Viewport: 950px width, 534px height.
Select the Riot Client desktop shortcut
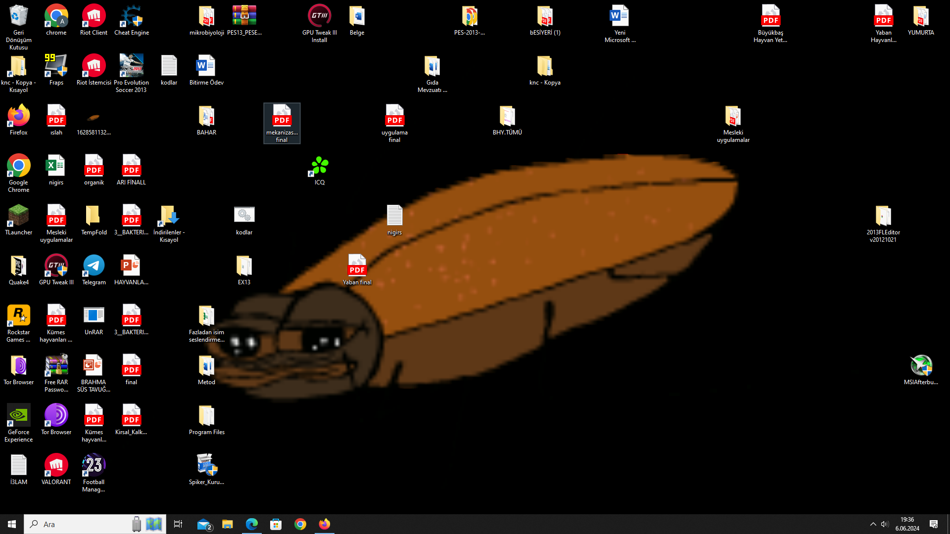pos(94,20)
